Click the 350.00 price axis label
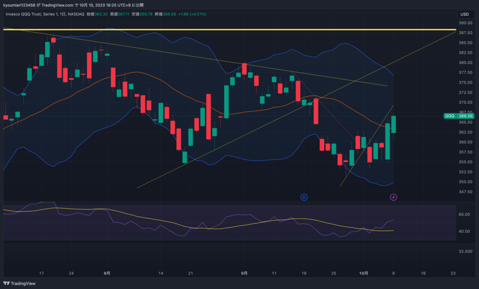479x289 pixels. click(465, 182)
